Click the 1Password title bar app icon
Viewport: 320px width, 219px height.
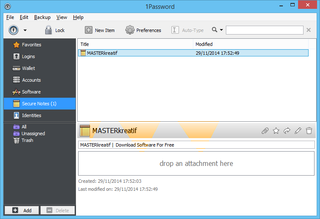[x=8, y=6]
